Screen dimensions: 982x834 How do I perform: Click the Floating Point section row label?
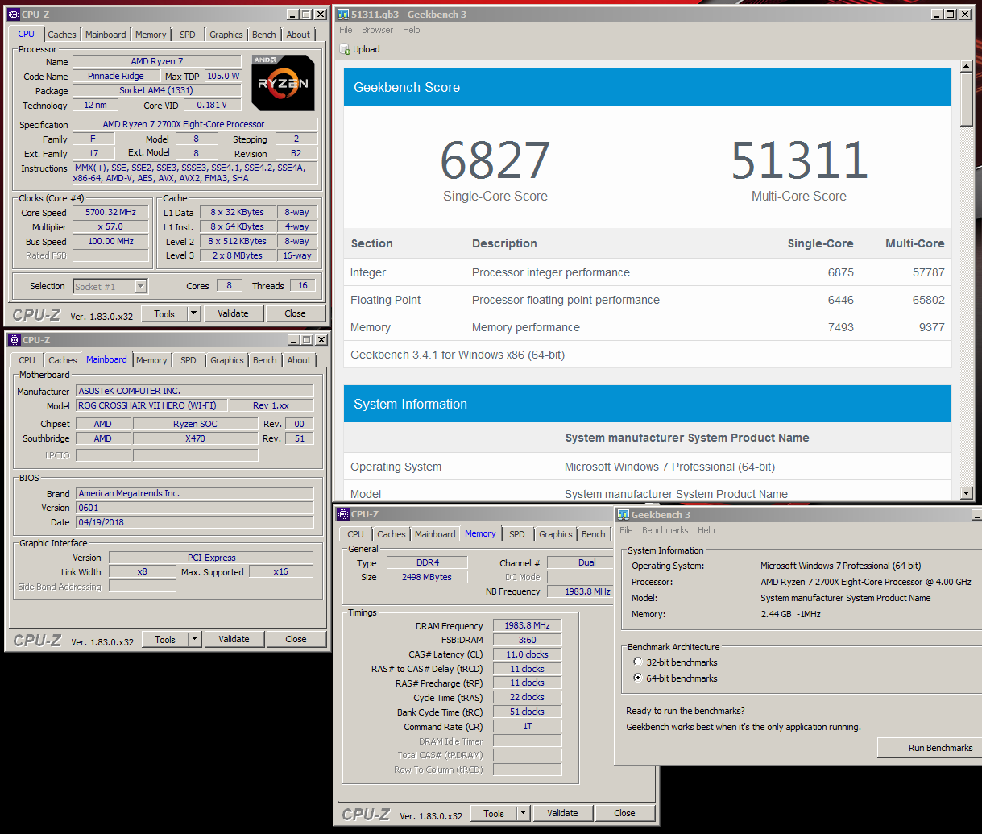tap(385, 300)
